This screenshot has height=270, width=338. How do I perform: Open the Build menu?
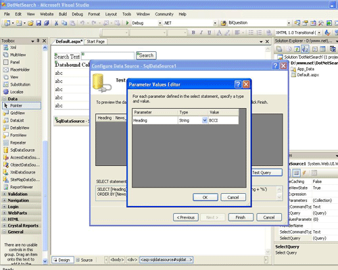(x=63, y=14)
